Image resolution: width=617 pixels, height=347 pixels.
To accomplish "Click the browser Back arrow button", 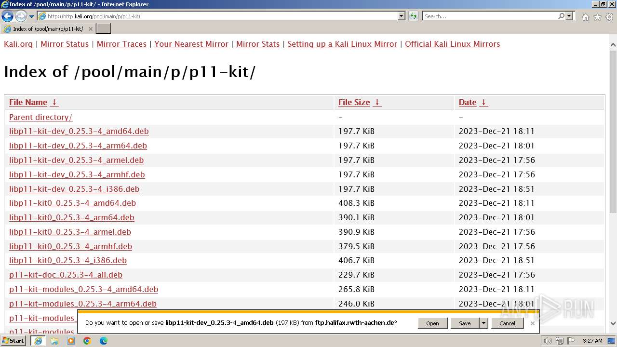I will click(x=7, y=16).
